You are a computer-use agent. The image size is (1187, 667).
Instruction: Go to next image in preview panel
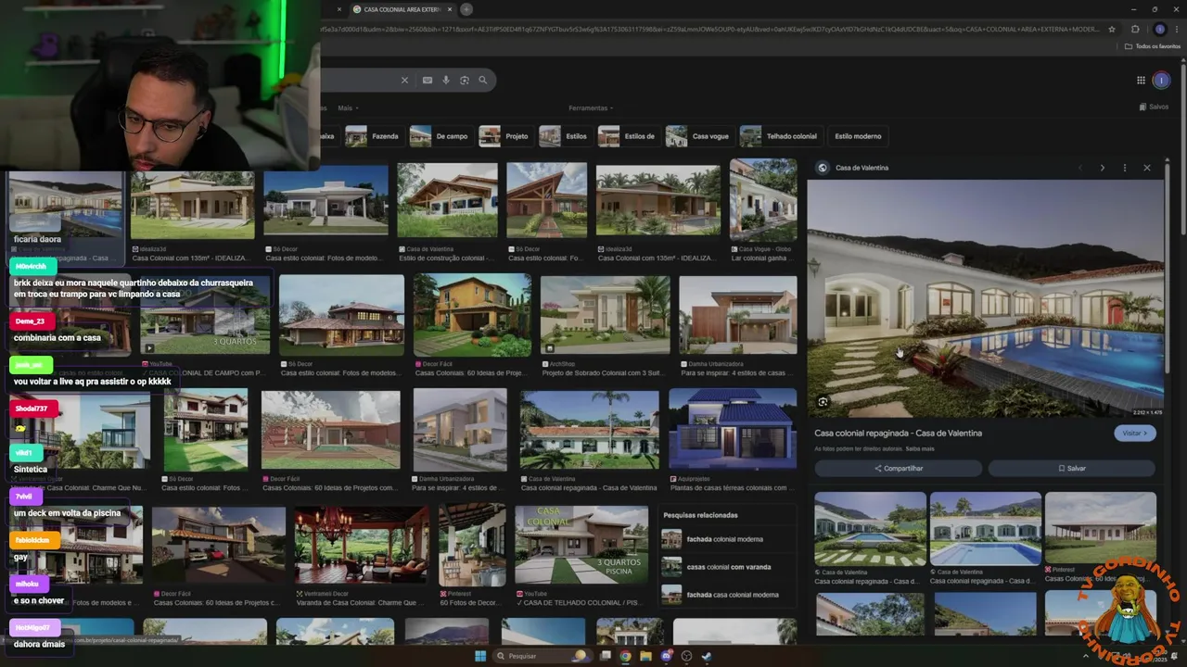point(1103,168)
